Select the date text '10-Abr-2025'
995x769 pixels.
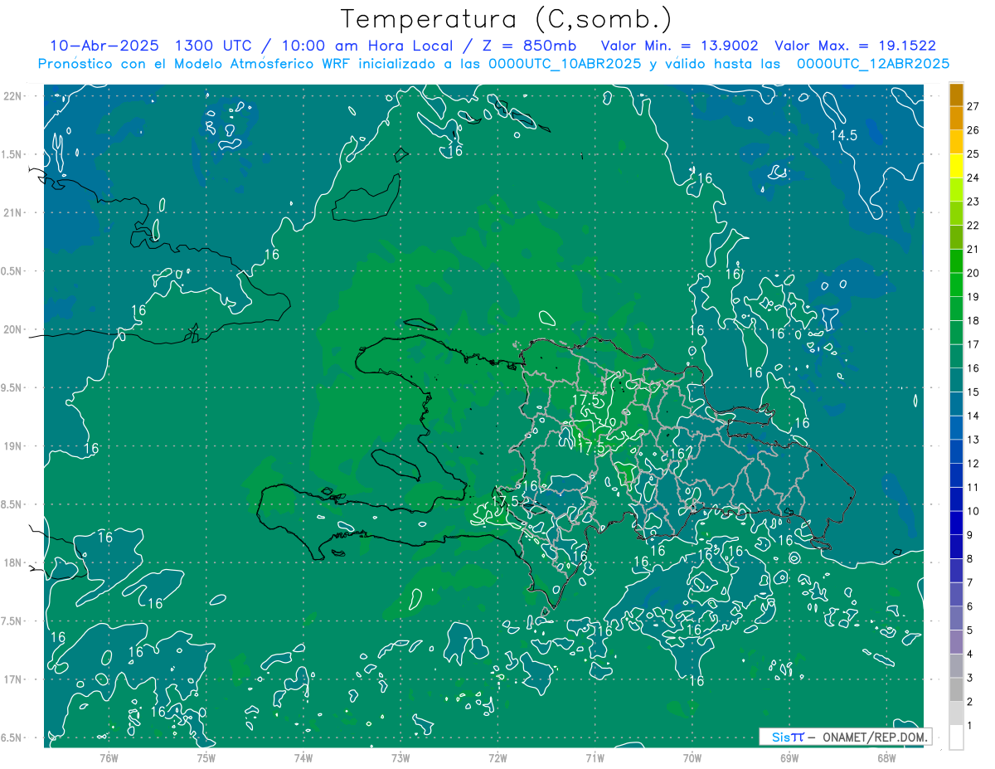104,46
